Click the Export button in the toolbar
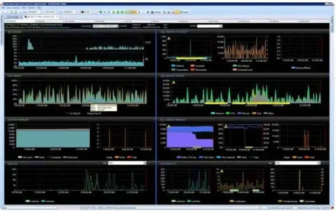The height and width of the screenshot is (211, 336). pos(185,12)
